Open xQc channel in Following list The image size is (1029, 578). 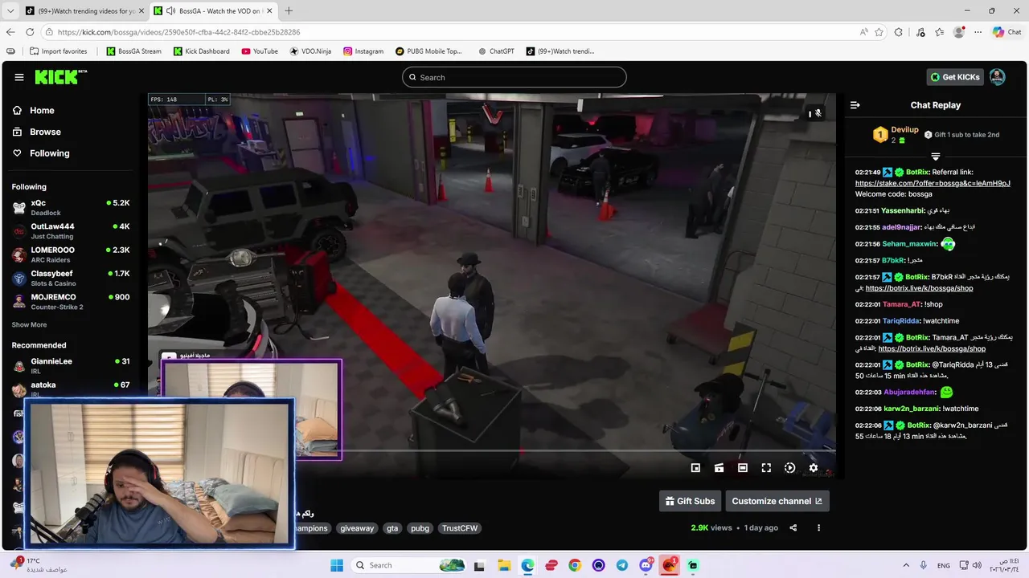coord(71,207)
